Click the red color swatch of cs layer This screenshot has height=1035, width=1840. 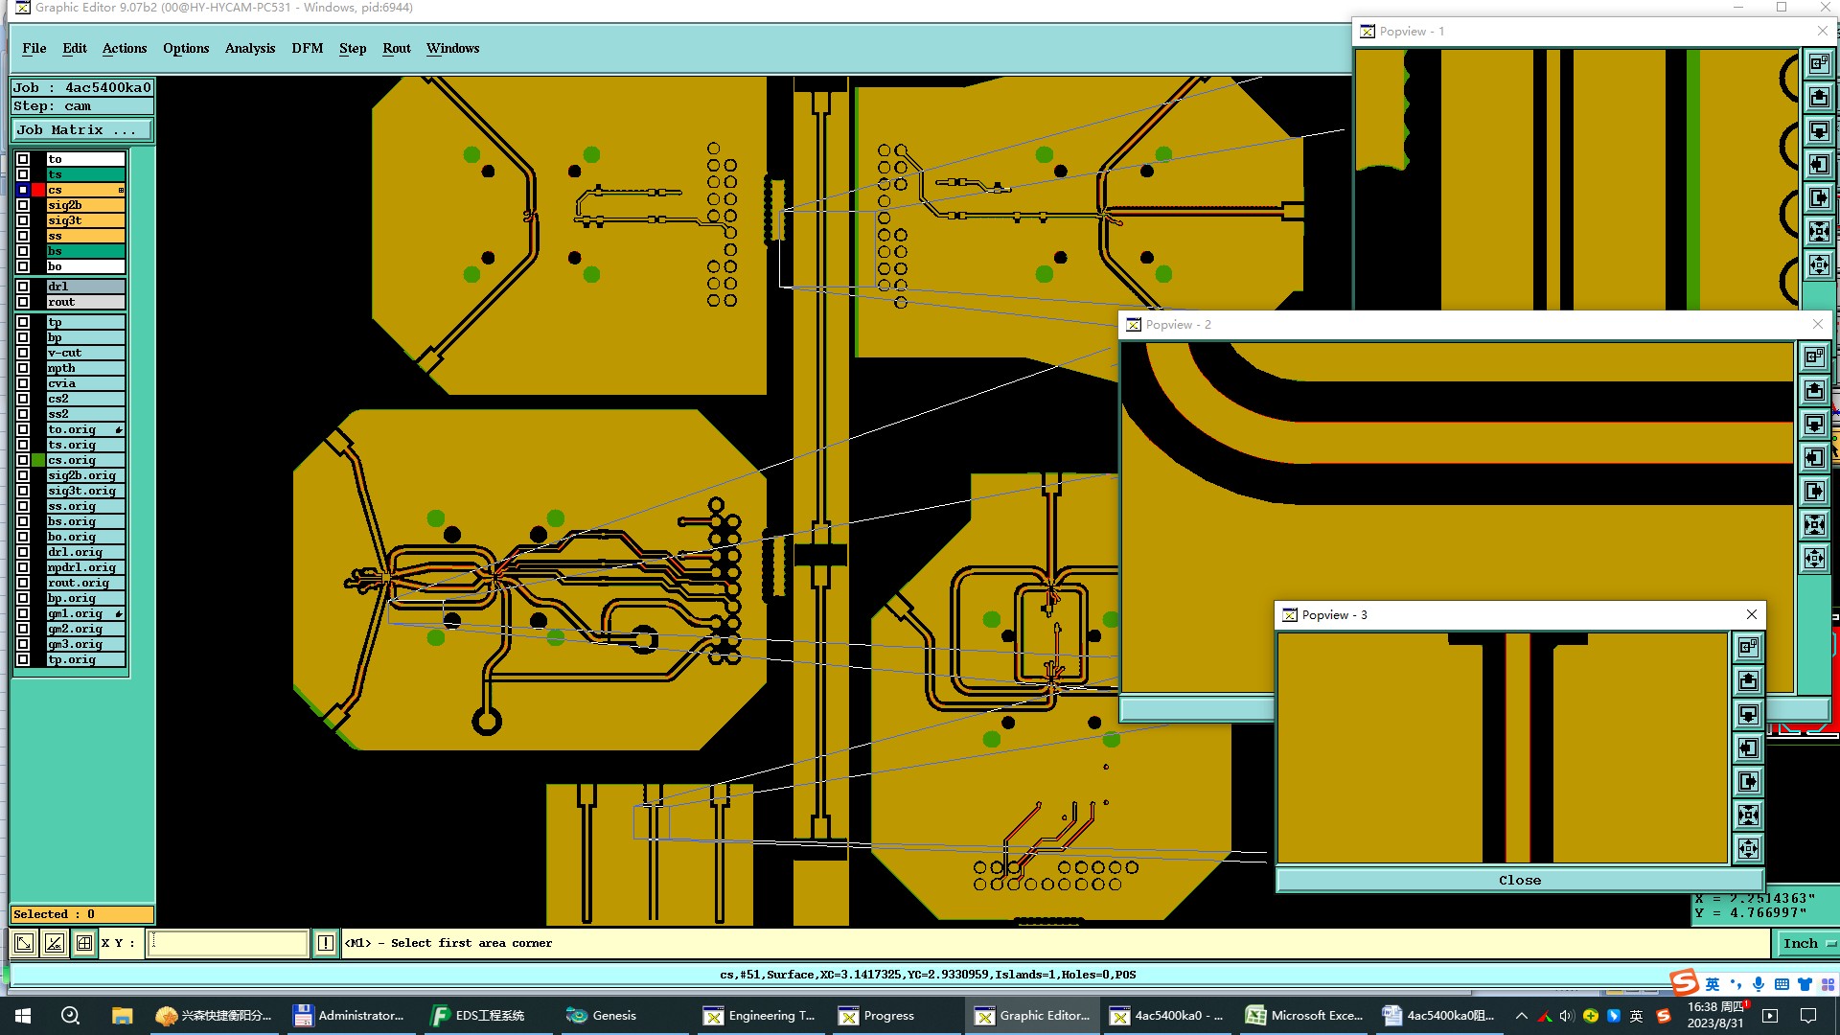(38, 190)
